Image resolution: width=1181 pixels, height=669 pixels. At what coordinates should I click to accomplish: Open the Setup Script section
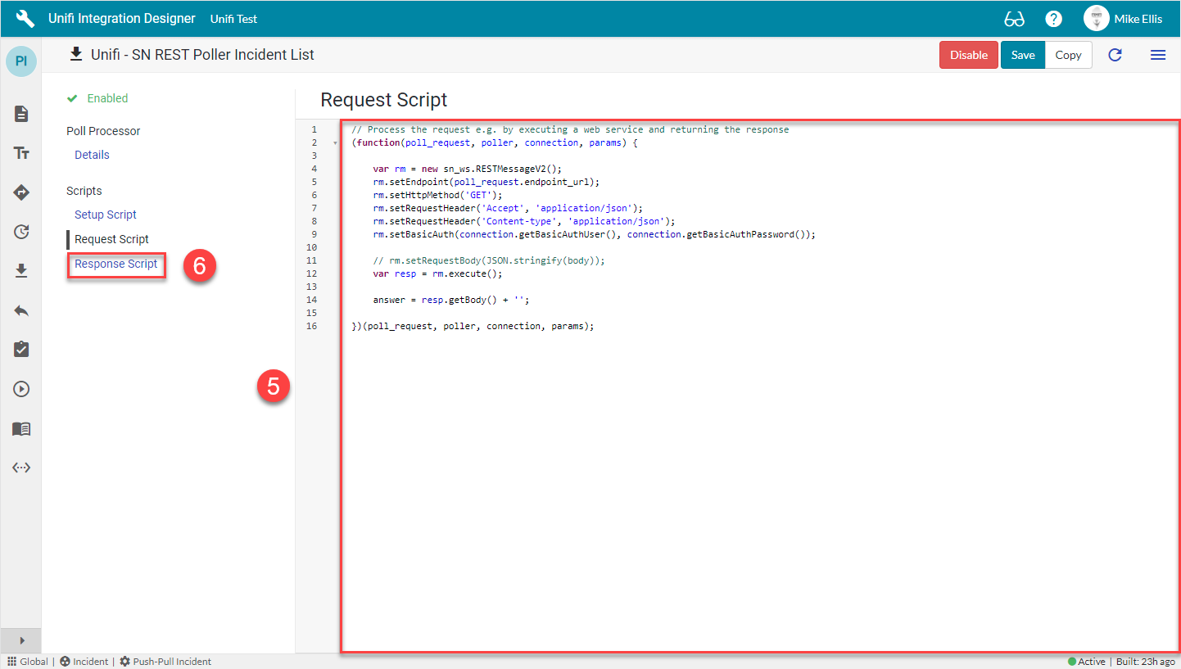point(105,214)
